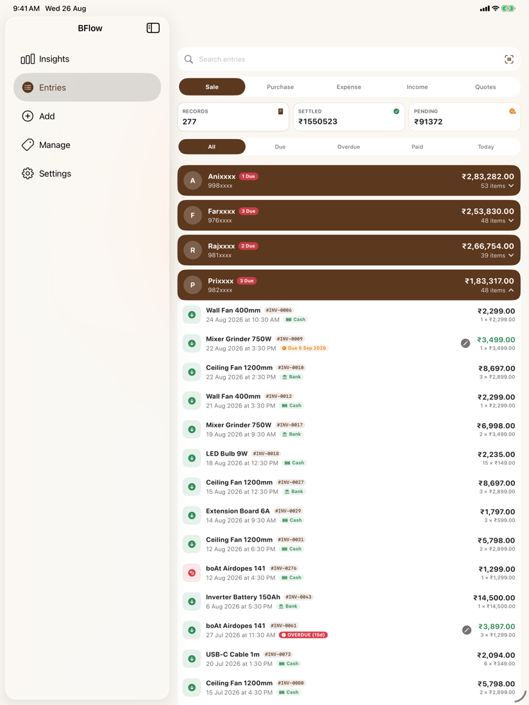529x705 pixels.
Task: Click avatar P of Prixxxx
Action: pyautogui.click(x=192, y=285)
